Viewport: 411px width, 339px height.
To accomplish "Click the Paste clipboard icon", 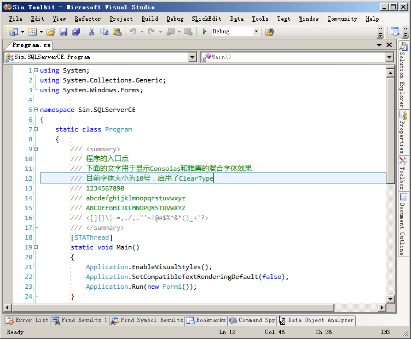I will [x=117, y=32].
